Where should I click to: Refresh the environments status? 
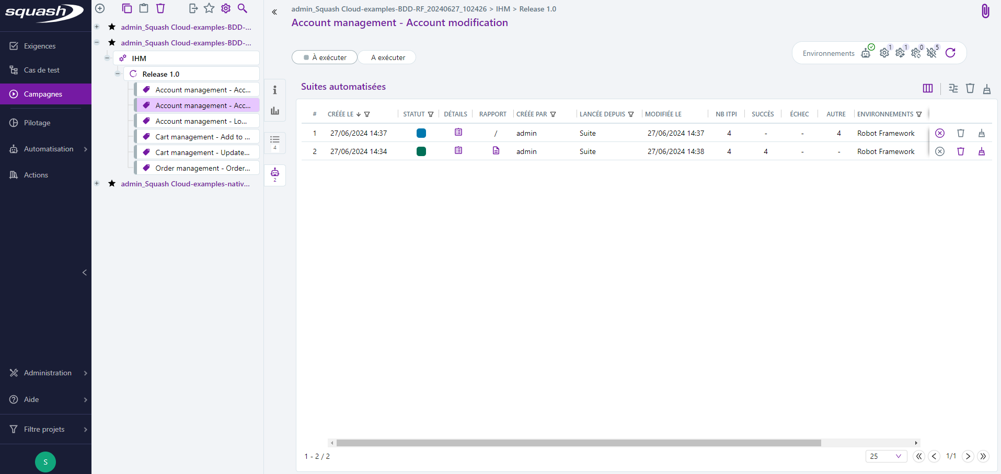950,53
